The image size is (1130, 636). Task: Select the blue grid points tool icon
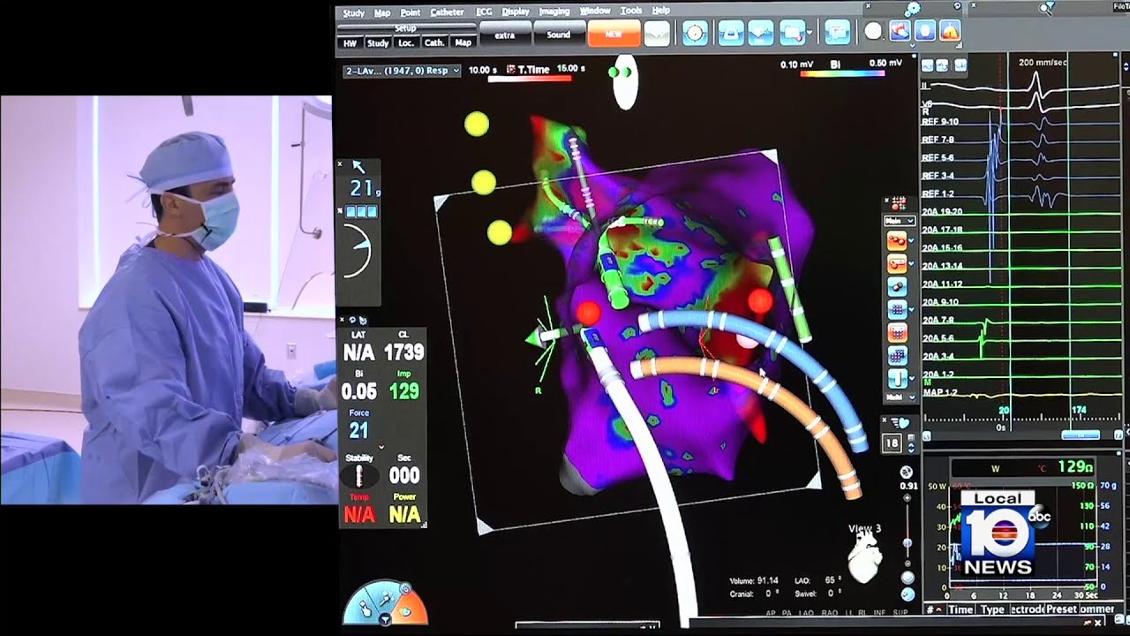tap(897, 309)
